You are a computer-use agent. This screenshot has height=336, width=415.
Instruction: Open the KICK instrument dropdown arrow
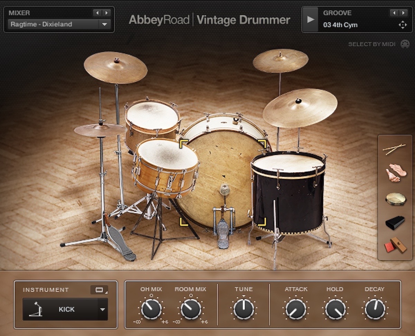click(x=102, y=309)
